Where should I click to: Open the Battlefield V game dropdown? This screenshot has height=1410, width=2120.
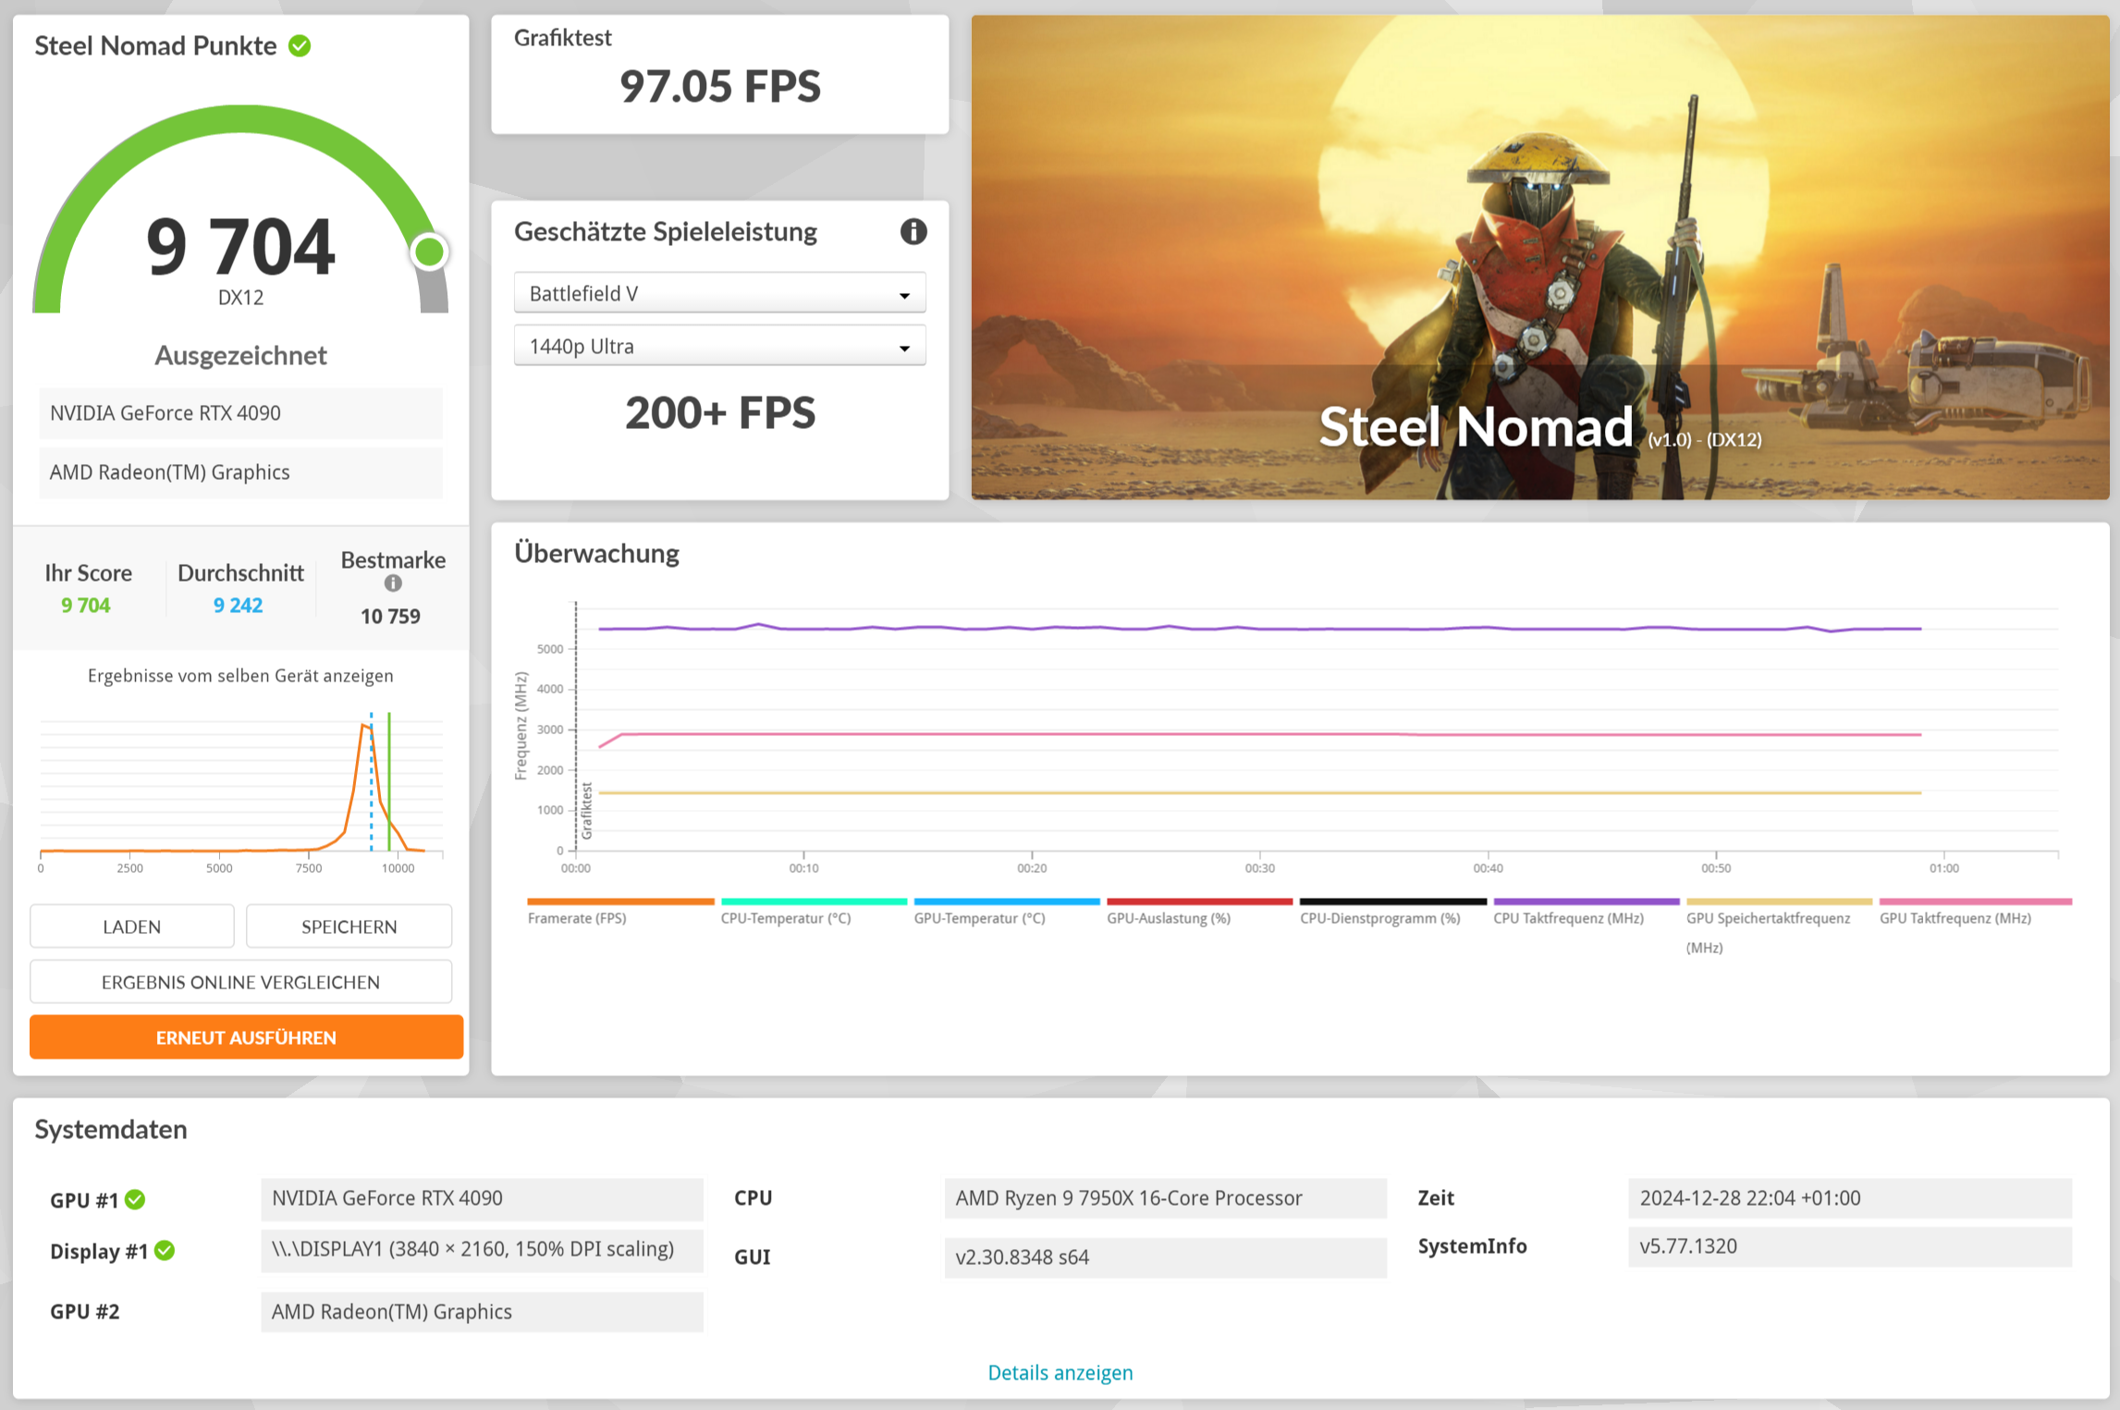[719, 292]
